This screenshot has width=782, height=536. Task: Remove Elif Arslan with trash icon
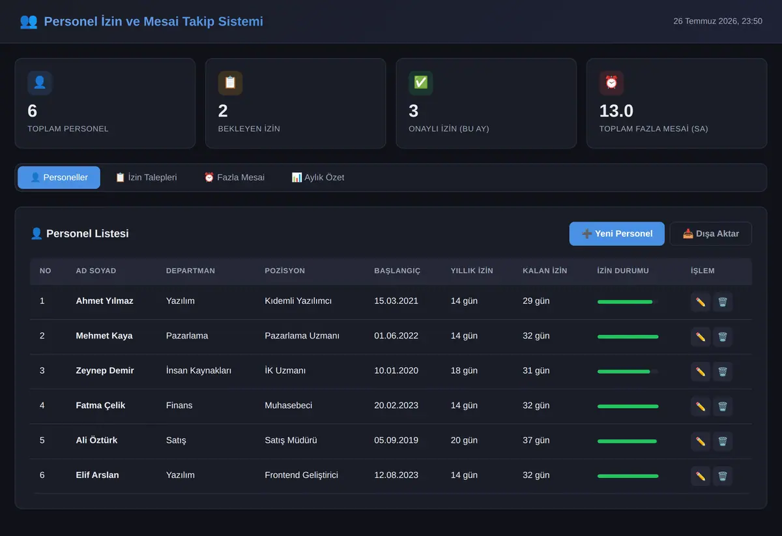tap(723, 476)
